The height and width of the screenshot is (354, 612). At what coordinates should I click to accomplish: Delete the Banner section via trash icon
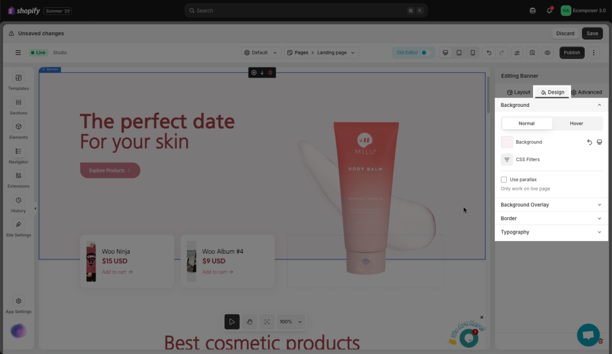coord(270,72)
